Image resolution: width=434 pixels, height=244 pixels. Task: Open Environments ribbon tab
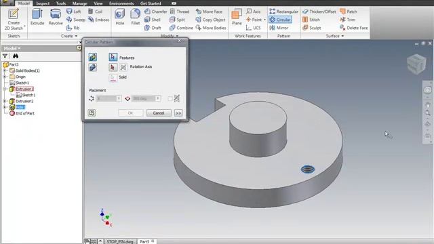(x=121, y=3)
